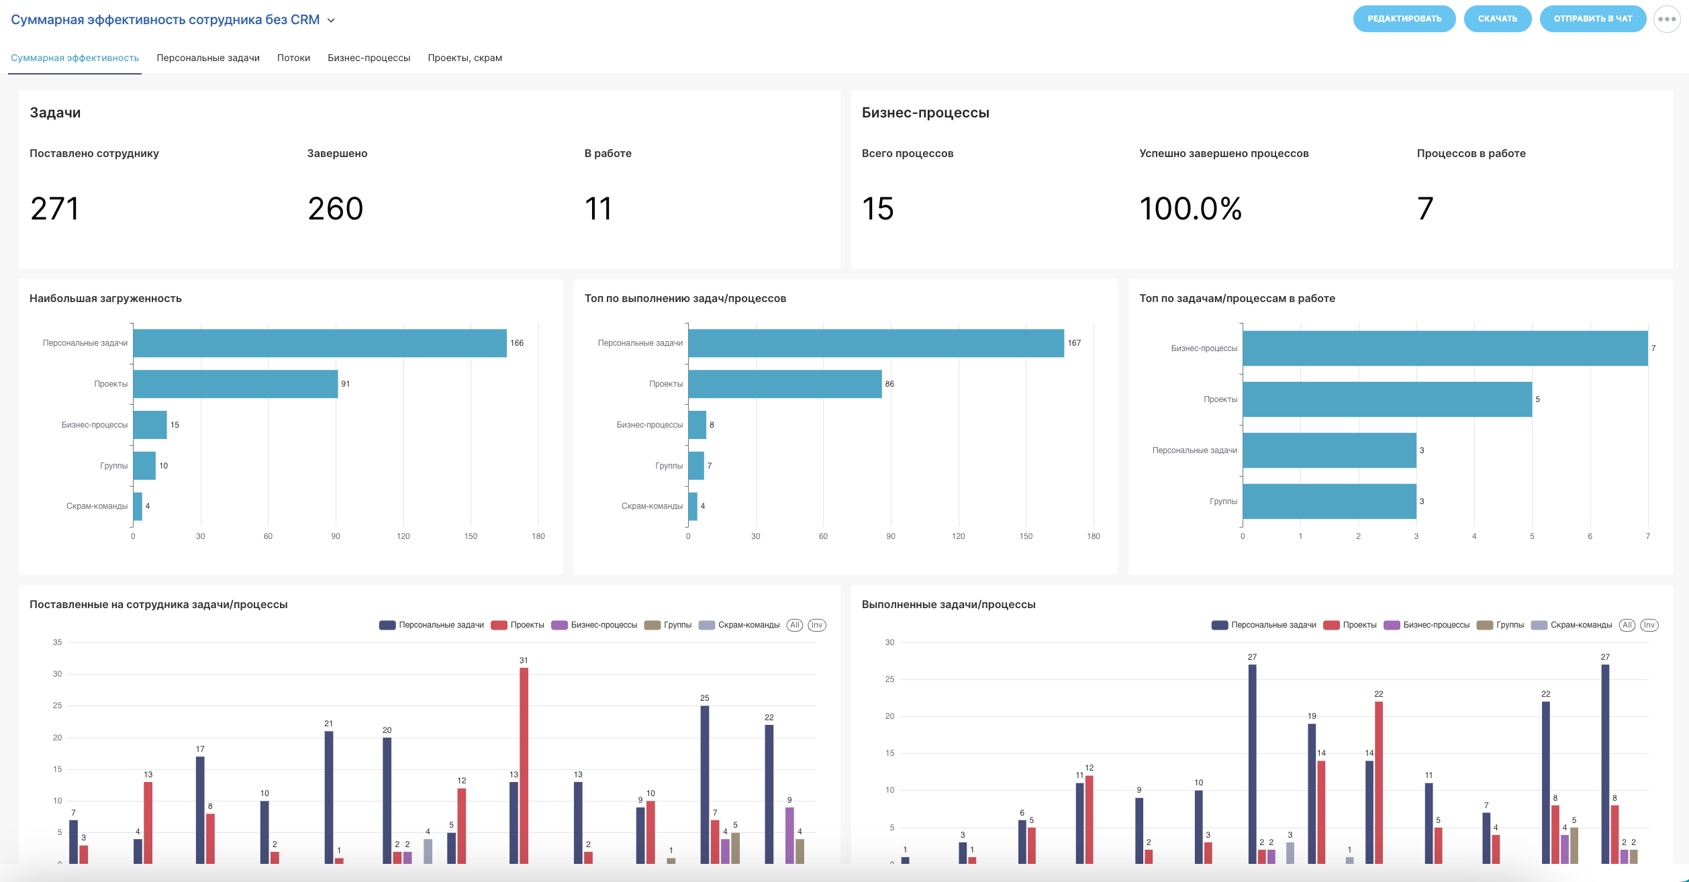Viewport: 1689px width, 882px height.
Task: Expand the report title dropdown chevron
Action: tap(331, 20)
